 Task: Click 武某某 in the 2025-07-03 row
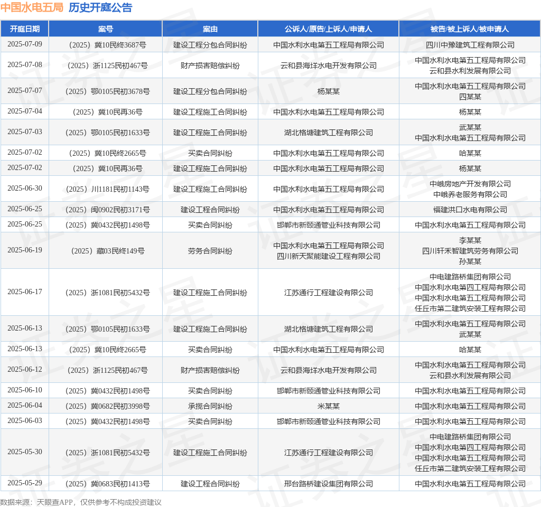(x=470, y=127)
